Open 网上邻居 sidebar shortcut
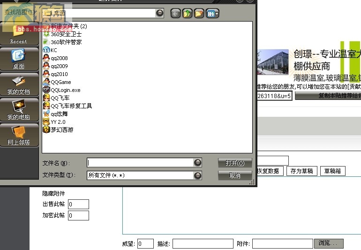 click(18, 135)
